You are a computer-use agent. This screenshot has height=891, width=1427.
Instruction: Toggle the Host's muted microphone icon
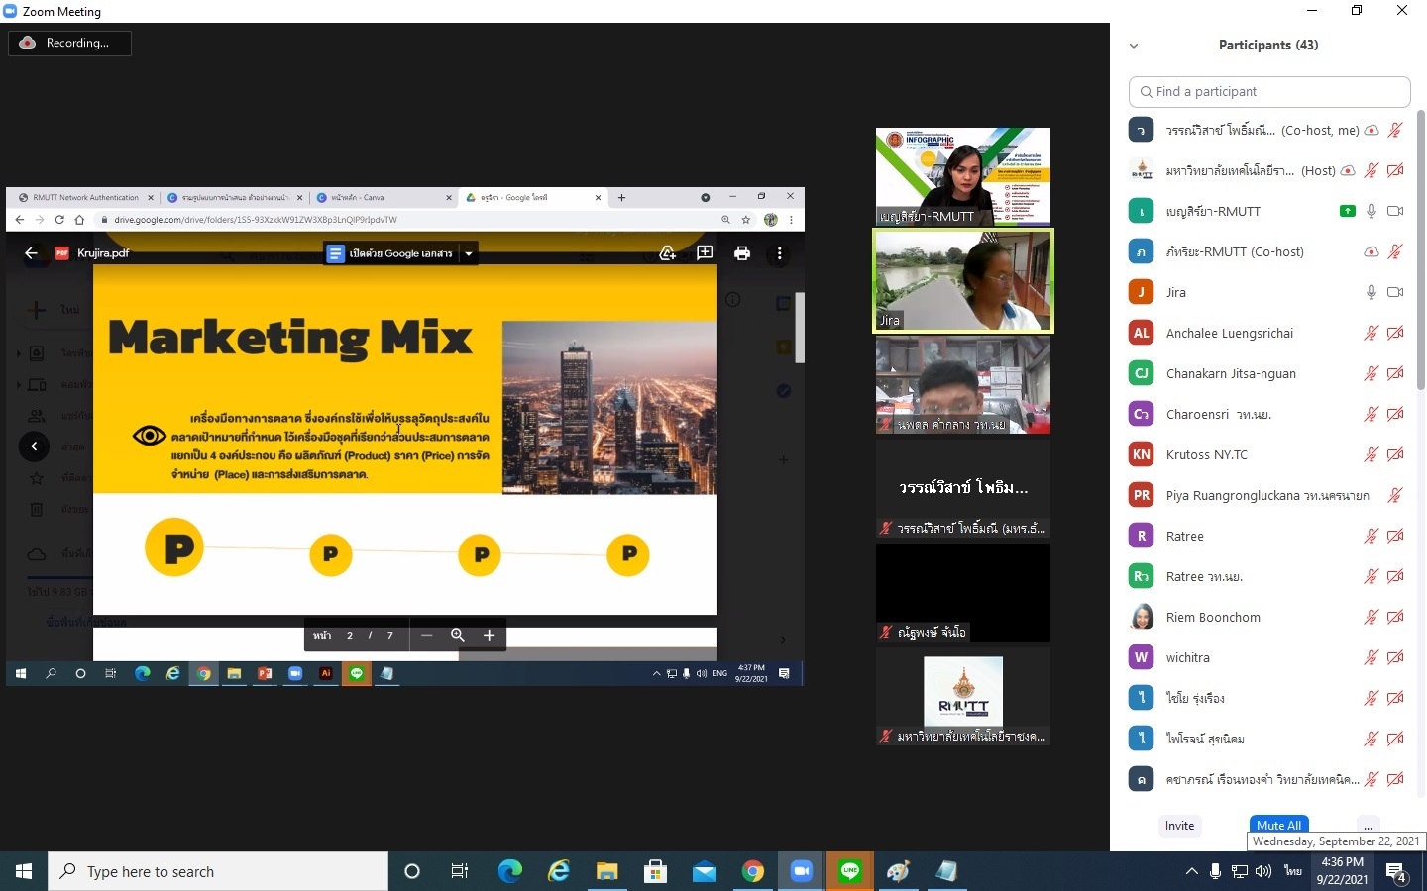pos(1372,171)
